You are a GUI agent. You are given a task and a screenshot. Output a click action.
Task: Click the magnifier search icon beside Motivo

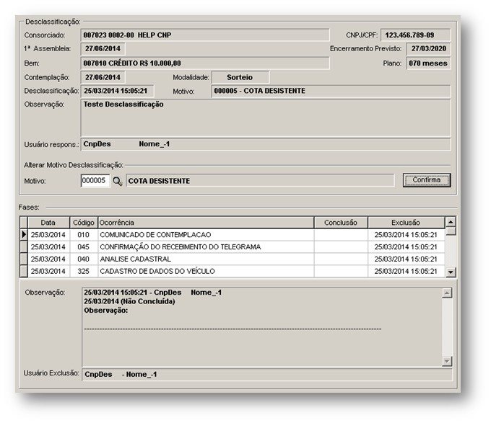[x=118, y=181]
